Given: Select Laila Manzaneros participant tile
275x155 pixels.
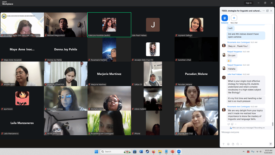Looking at the screenshot, I should 22,123.
